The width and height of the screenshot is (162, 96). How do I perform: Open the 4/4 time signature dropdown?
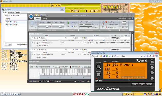(x=82, y=22)
